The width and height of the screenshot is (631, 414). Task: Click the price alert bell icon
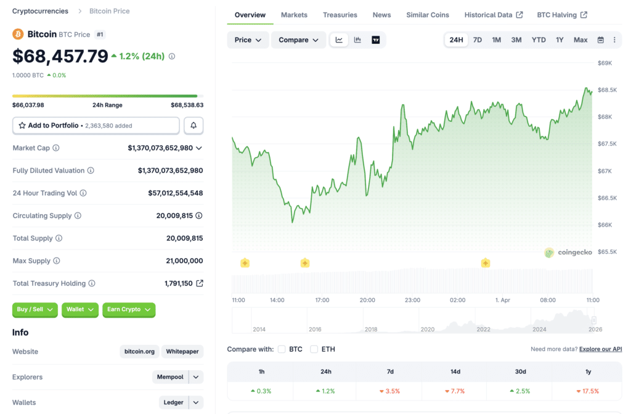click(x=193, y=126)
